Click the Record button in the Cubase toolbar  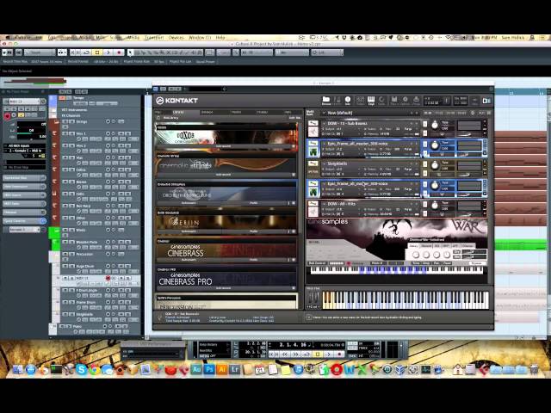click(119, 52)
